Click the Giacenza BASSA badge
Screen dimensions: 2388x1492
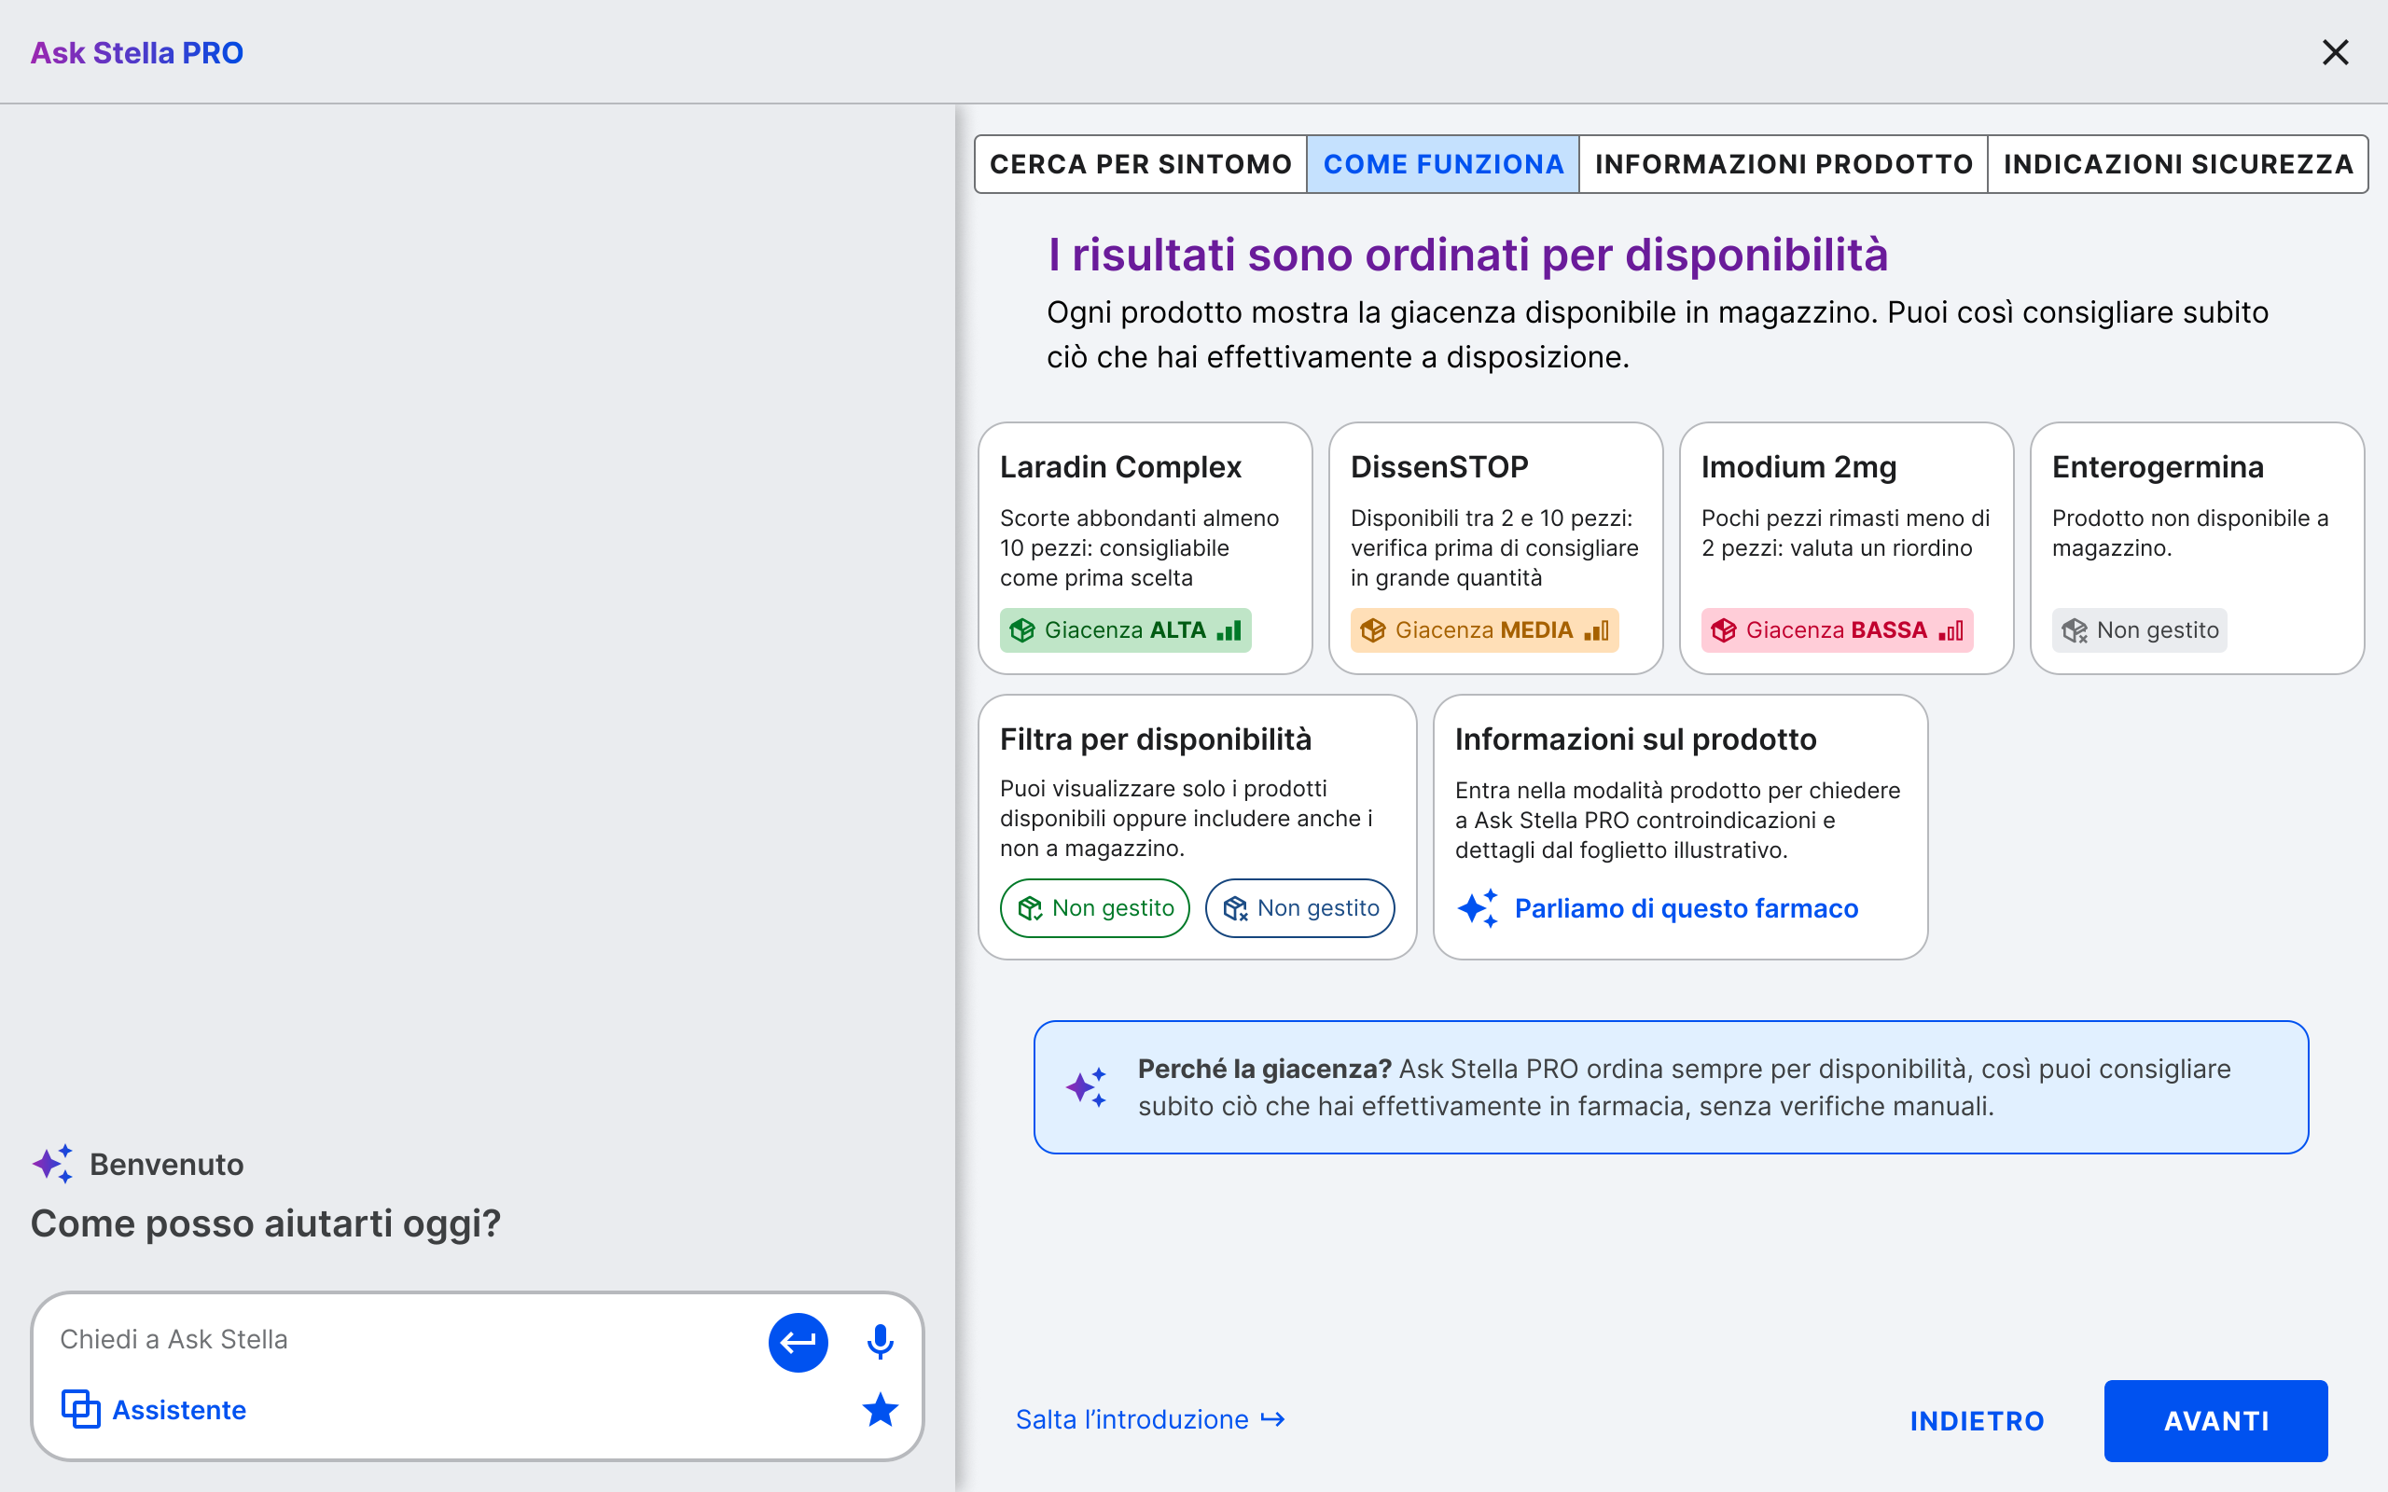click(x=1837, y=630)
